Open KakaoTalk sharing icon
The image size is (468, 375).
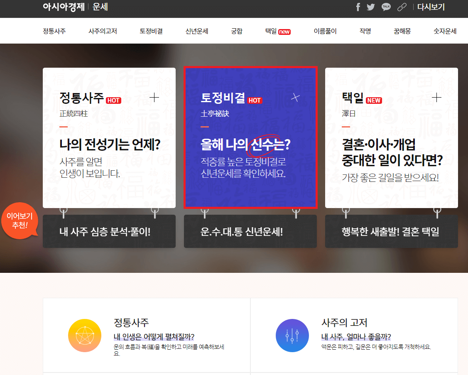point(386,7)
